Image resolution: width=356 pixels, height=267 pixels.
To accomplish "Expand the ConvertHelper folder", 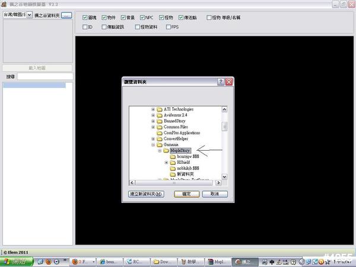I will click(153, 139).
